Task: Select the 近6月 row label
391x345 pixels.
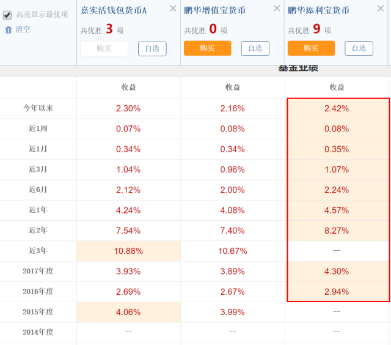Action: point(38,190)
